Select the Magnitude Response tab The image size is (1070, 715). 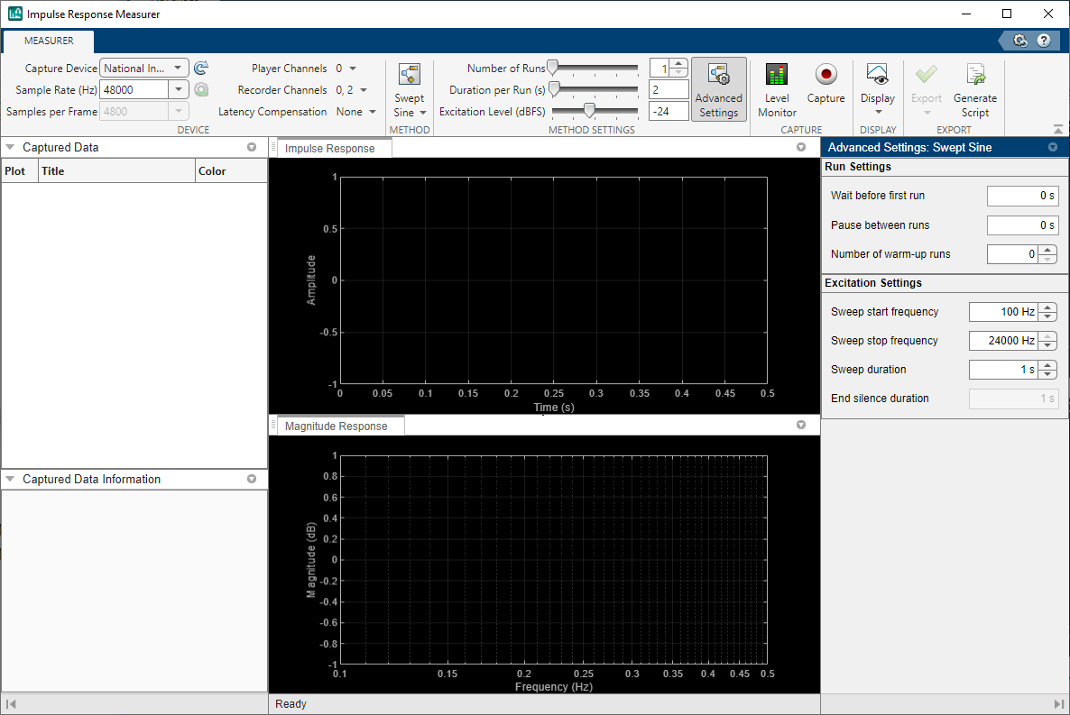[337, 424]
